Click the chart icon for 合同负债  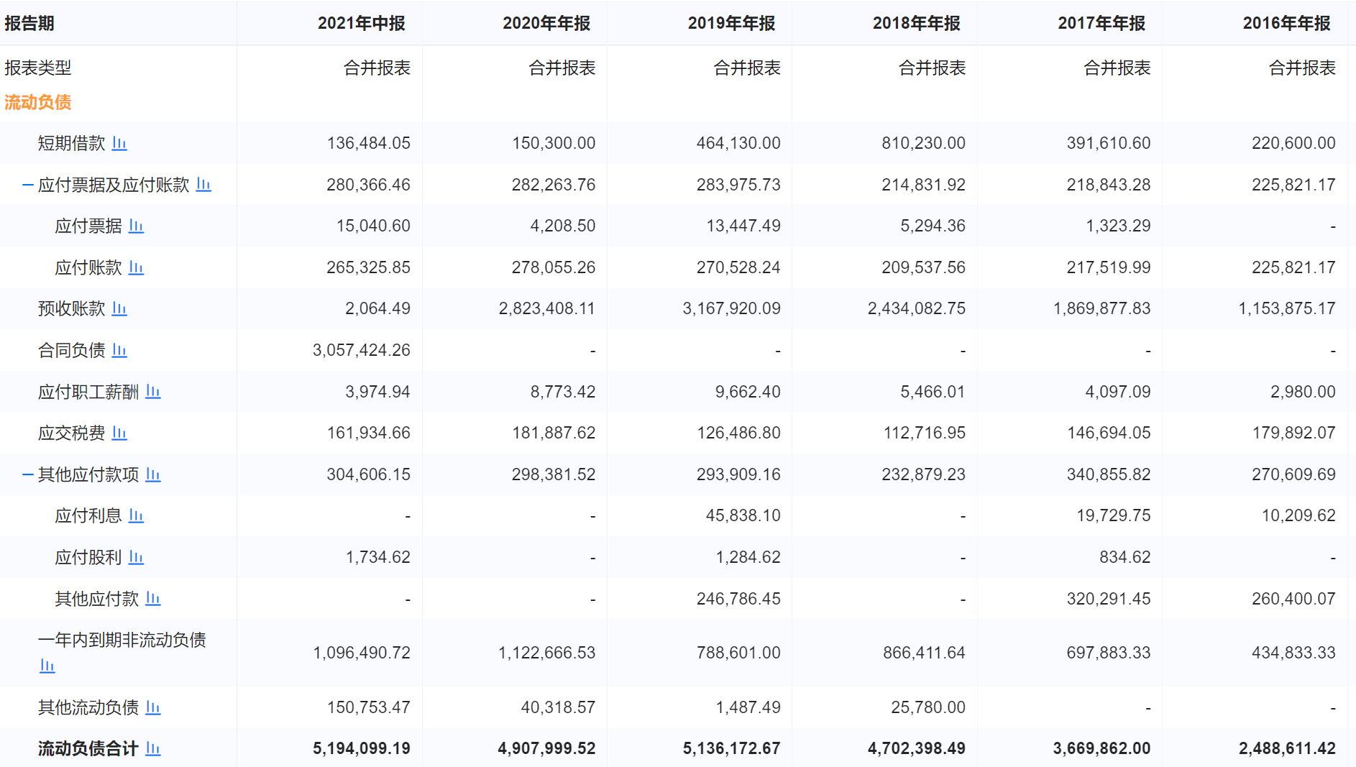click(x=120, y=351)
